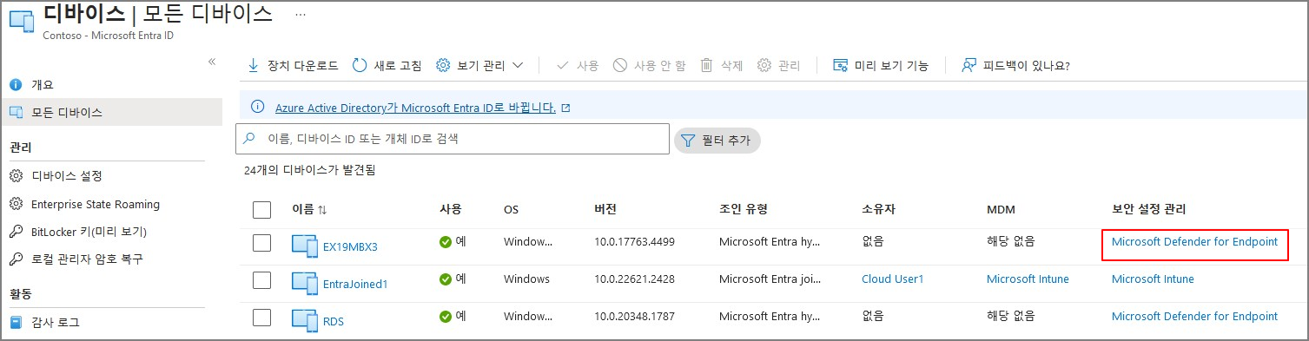Click the info icon in the banner
The image size is (1309, 341).
coord(257,107)
